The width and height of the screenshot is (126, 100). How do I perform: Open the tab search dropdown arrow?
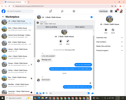pos(2,2)
